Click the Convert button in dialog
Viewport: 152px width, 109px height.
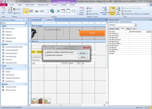point(83,53)
